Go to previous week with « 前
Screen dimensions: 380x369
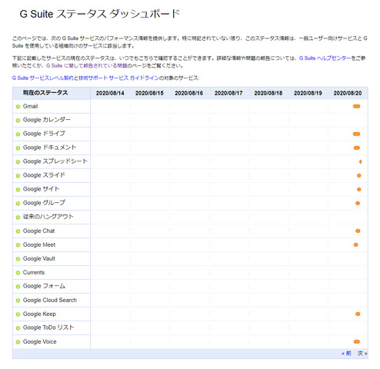346,354
